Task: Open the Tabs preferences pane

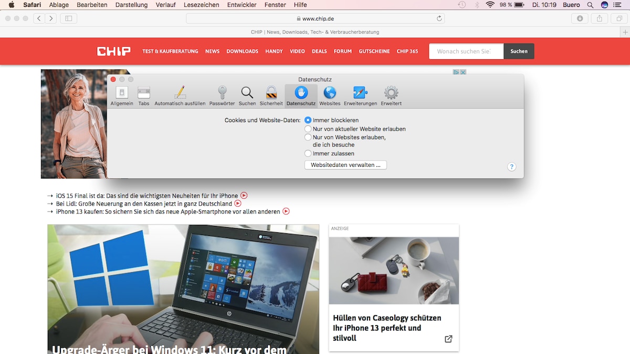Action: tap(144, 96)
